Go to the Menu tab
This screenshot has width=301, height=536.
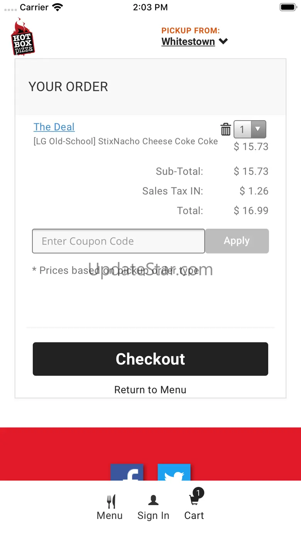(x=110, y=507)
